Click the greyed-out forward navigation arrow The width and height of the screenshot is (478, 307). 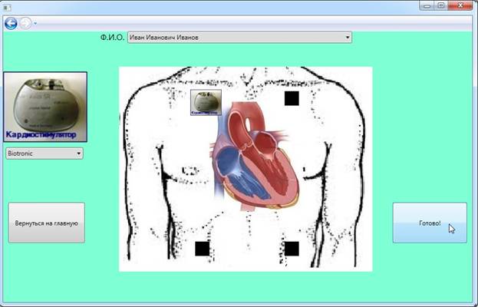click(x=25, y=23)
